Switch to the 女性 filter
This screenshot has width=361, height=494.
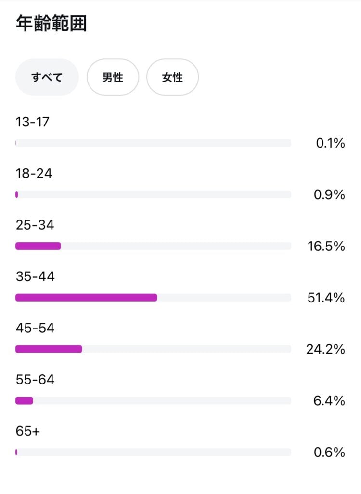click(x=172, y=77)
